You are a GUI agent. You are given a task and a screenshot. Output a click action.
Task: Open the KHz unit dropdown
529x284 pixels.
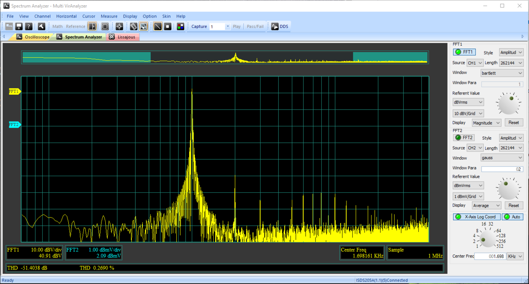515,256
